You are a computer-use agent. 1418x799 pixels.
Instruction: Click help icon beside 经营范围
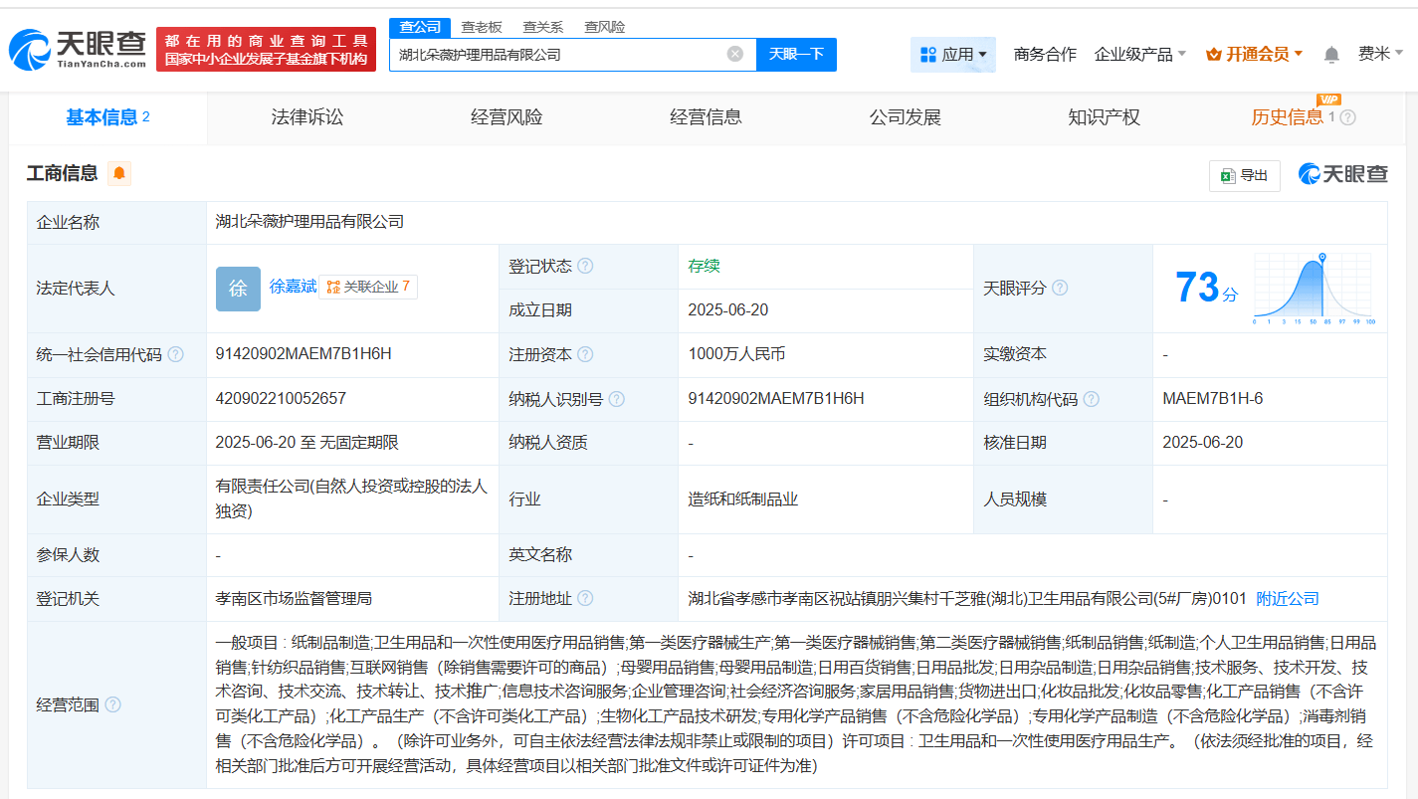[x=113, y=704]
